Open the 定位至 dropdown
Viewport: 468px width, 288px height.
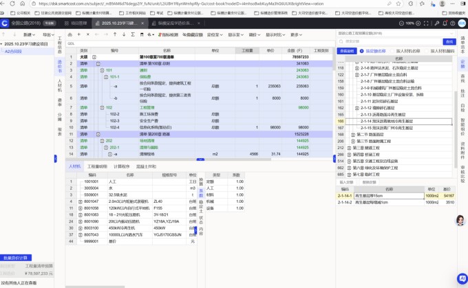click(215, 34)
